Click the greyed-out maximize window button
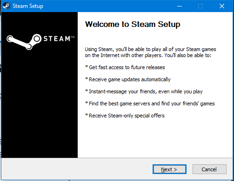Image resolution: width=234 pixels, height=181 pixels. (201, 6)
